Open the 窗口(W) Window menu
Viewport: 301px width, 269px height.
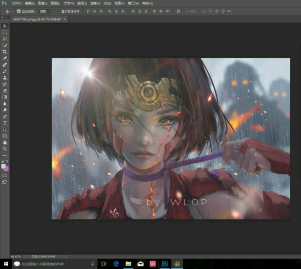133,4
